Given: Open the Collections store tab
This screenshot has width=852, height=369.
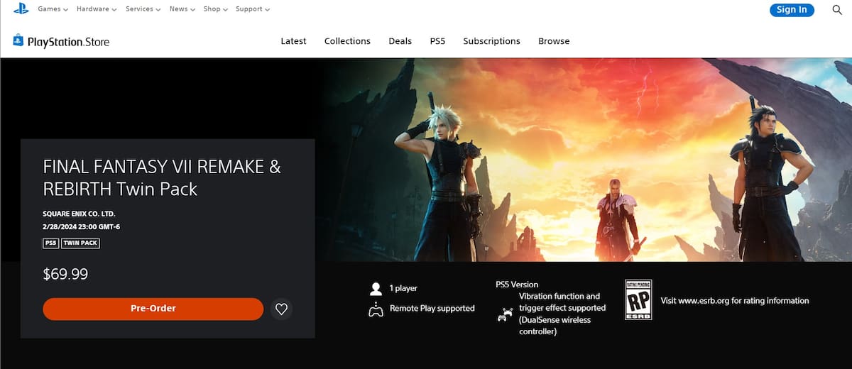Looking at the screenshot, I should pos(347,41).
